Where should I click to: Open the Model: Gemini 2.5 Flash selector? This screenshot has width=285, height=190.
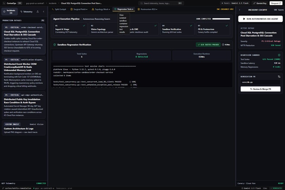[x=235, y=3]
